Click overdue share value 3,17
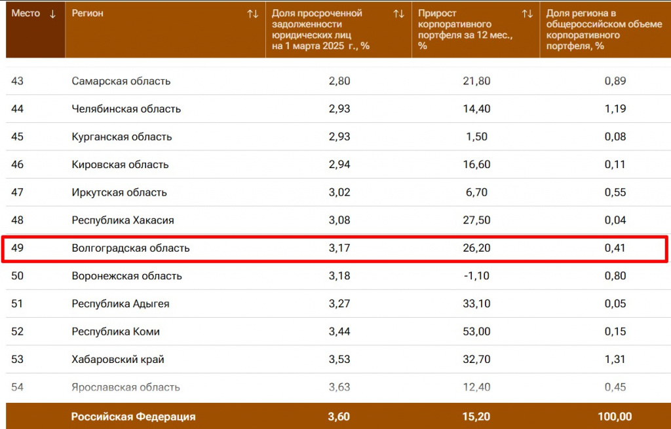 (x=339, y=248)
